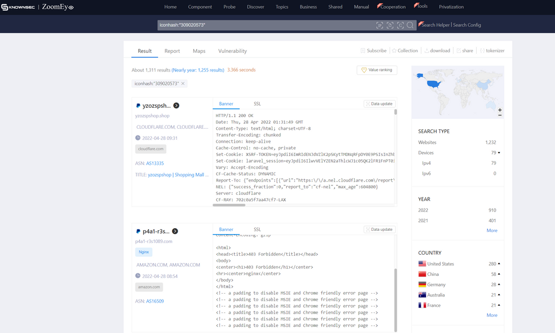Screen dimensions: 555x333
Task: Click the Australia flag icon
Action: pyautogui.click(x=422, y=295)
